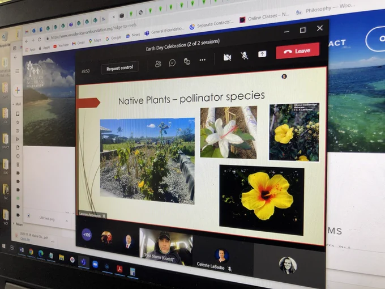The image size is (385, 289).
Task: Click Open file under downloaded PDF
Action: coord(25,239)
